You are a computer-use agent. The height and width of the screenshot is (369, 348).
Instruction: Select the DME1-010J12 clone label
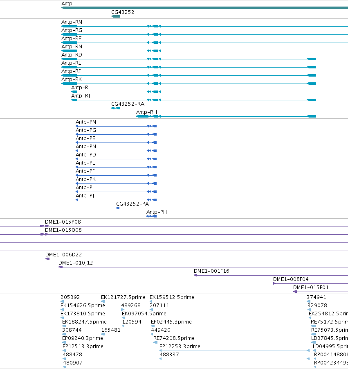point(76,263)
